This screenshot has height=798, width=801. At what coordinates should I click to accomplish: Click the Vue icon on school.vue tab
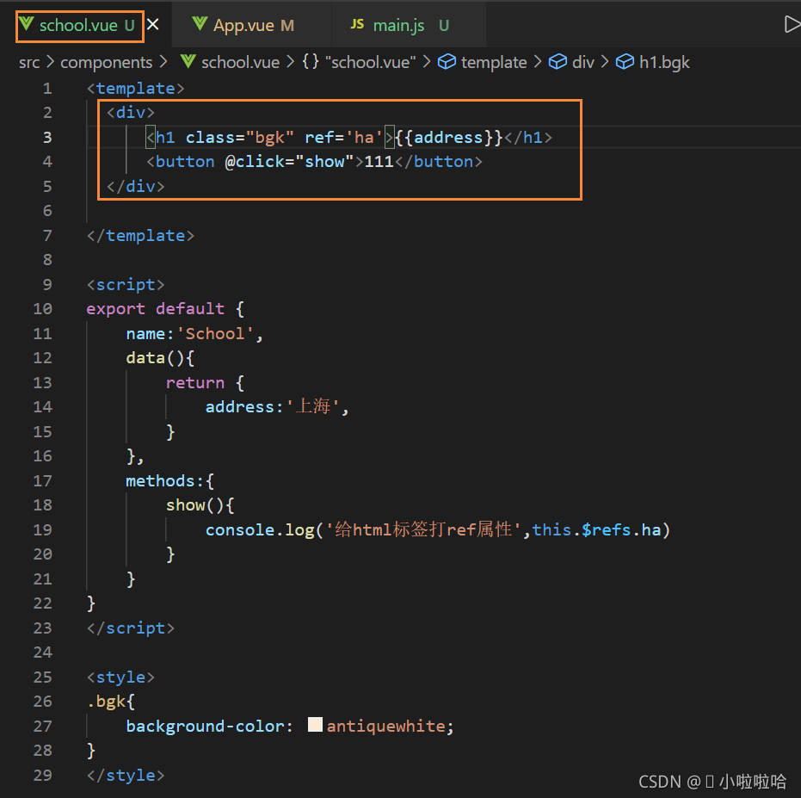pos(26,24)
